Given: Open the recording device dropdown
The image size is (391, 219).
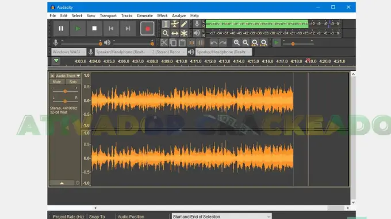Looking at the screenshot, I should coord(122,52).
